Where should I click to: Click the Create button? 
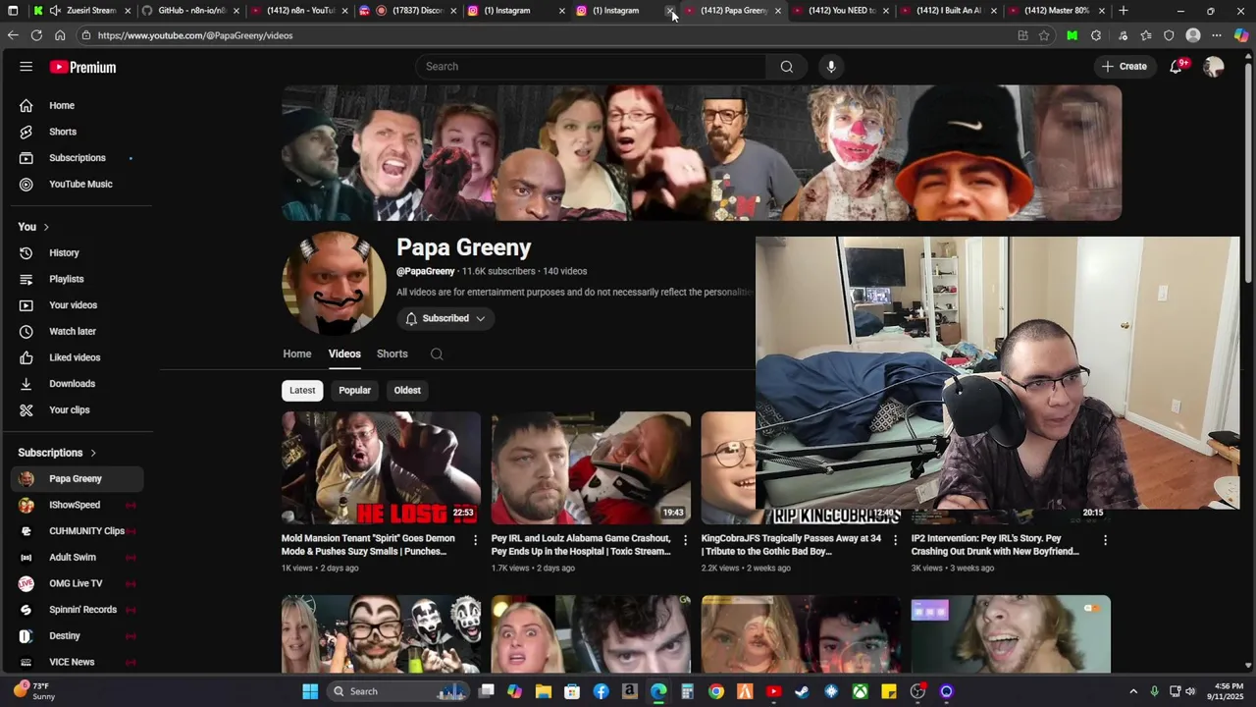[x=1124, y=67]
